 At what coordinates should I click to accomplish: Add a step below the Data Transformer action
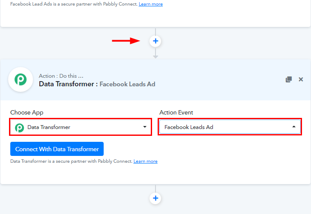155,198
